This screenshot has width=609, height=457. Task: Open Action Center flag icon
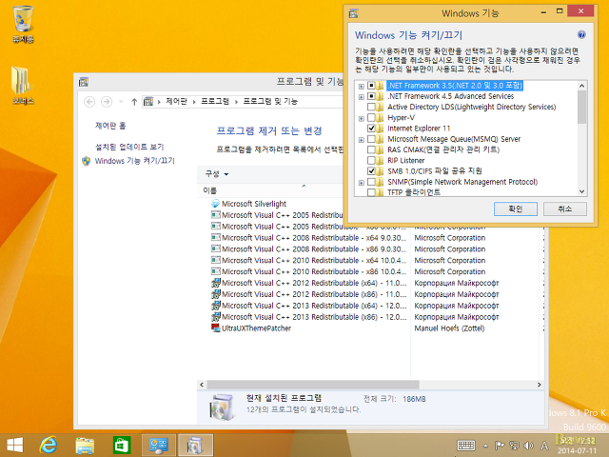tap(500, 446)
